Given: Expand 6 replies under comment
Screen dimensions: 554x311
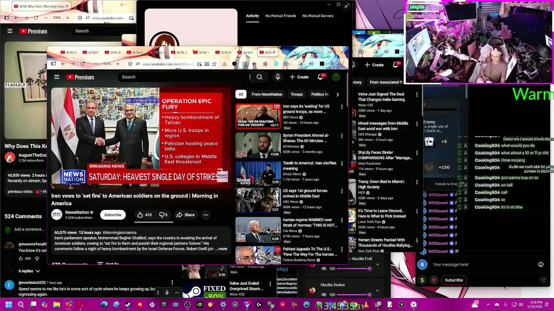Looking at the screenshot, I should tap(29, 271).
